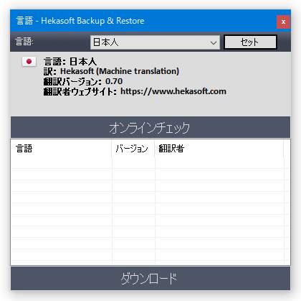301x301 pixels.
Task: Click the 言語: 日本人 info line
Action: (x=70, y=62)
